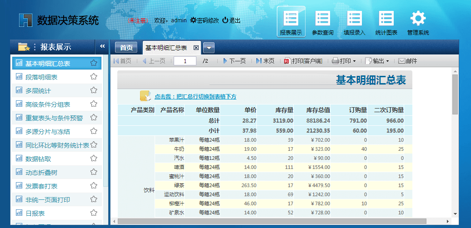
Task: Open the 统计图表 navigation icon
Action: [386, 23]
